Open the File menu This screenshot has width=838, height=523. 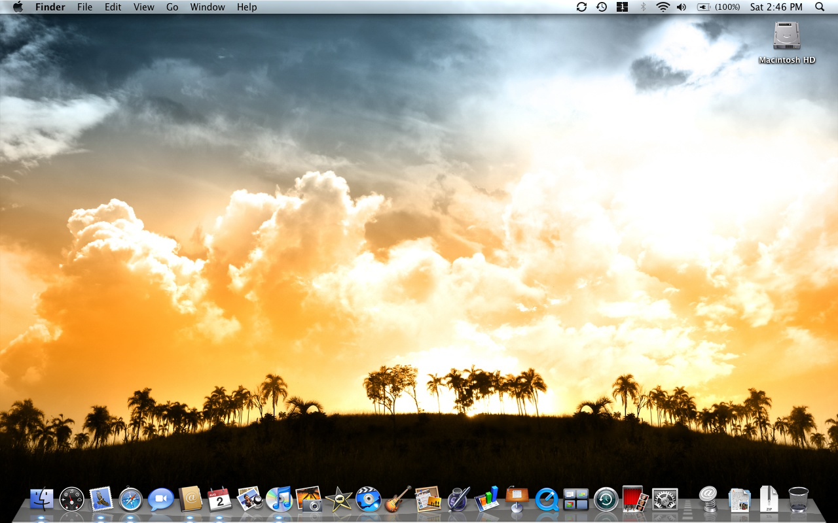(84, 7)
